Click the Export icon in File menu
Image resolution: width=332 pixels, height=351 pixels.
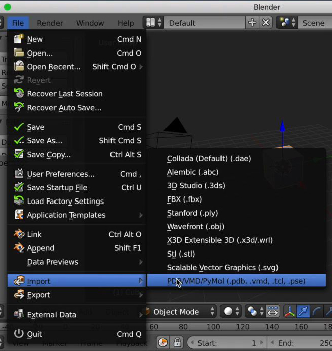coord(19,295)
